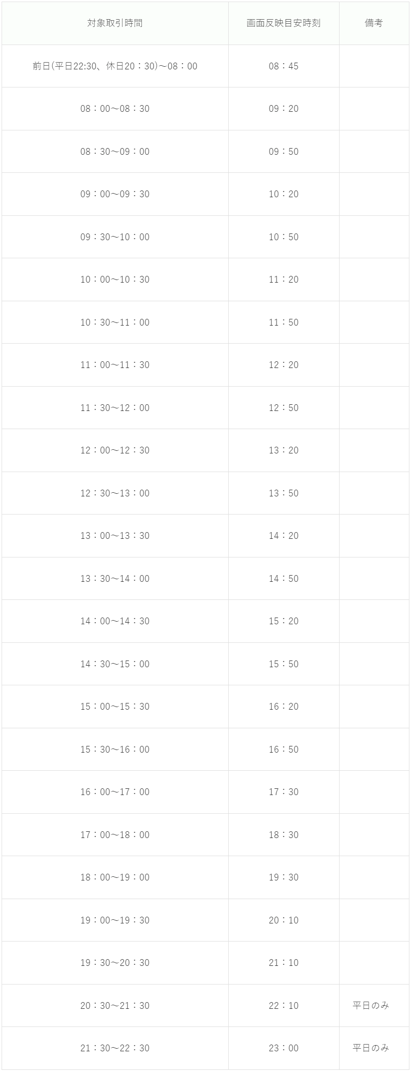The height and width of the screenshot is (1072, 411).
Task: Select the 16:00〜17:00 time range cell
Action: pos(115,792)
